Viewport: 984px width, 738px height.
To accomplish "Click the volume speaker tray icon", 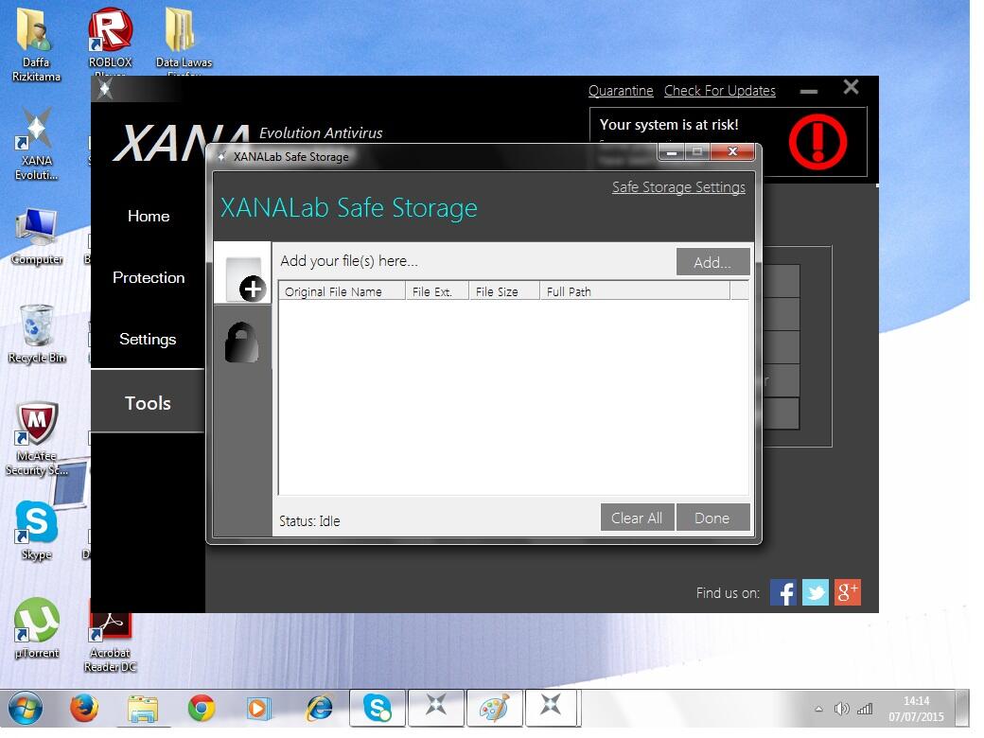I will coord(841,709).
